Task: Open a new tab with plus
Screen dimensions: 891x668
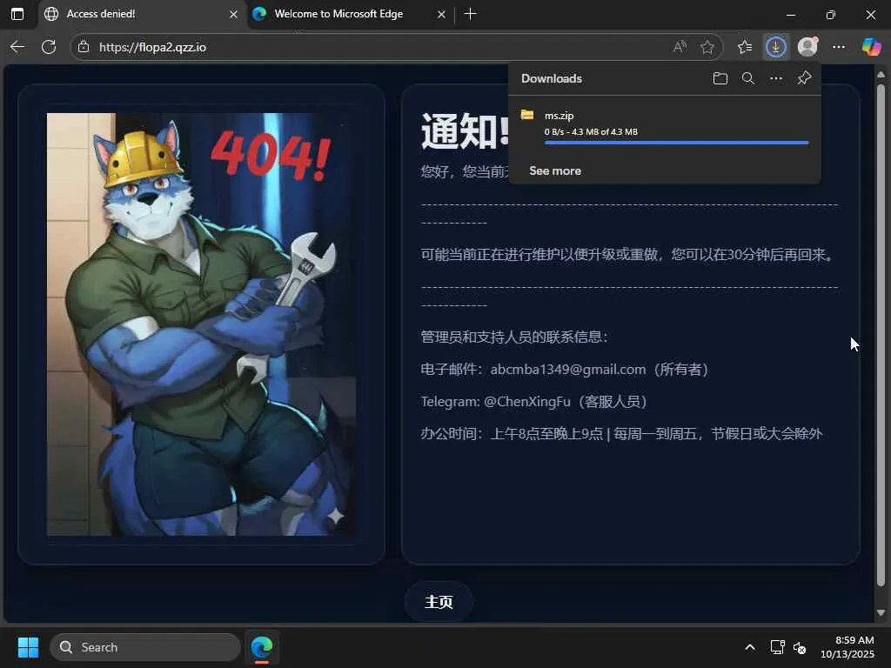Action: pos(470,14)
